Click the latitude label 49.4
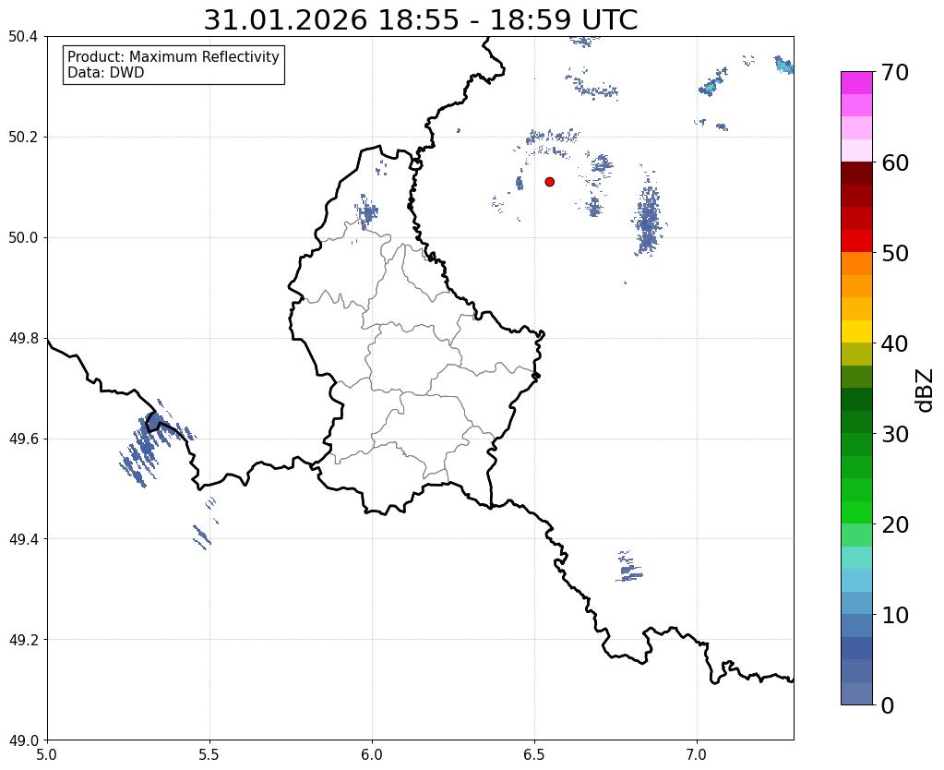944x770 pixels. coord(23,539)
